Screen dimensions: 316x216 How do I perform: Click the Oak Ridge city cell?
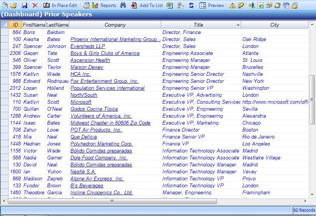[x=274, y=39]
